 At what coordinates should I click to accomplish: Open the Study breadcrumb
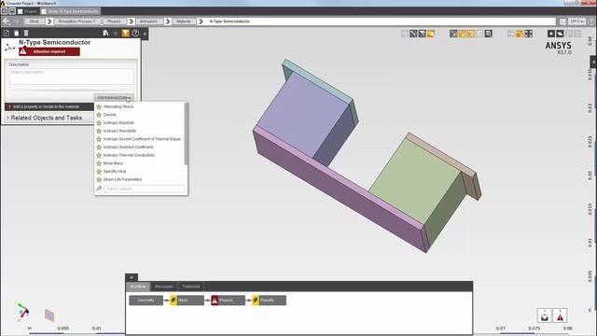[x=35, y=21]
